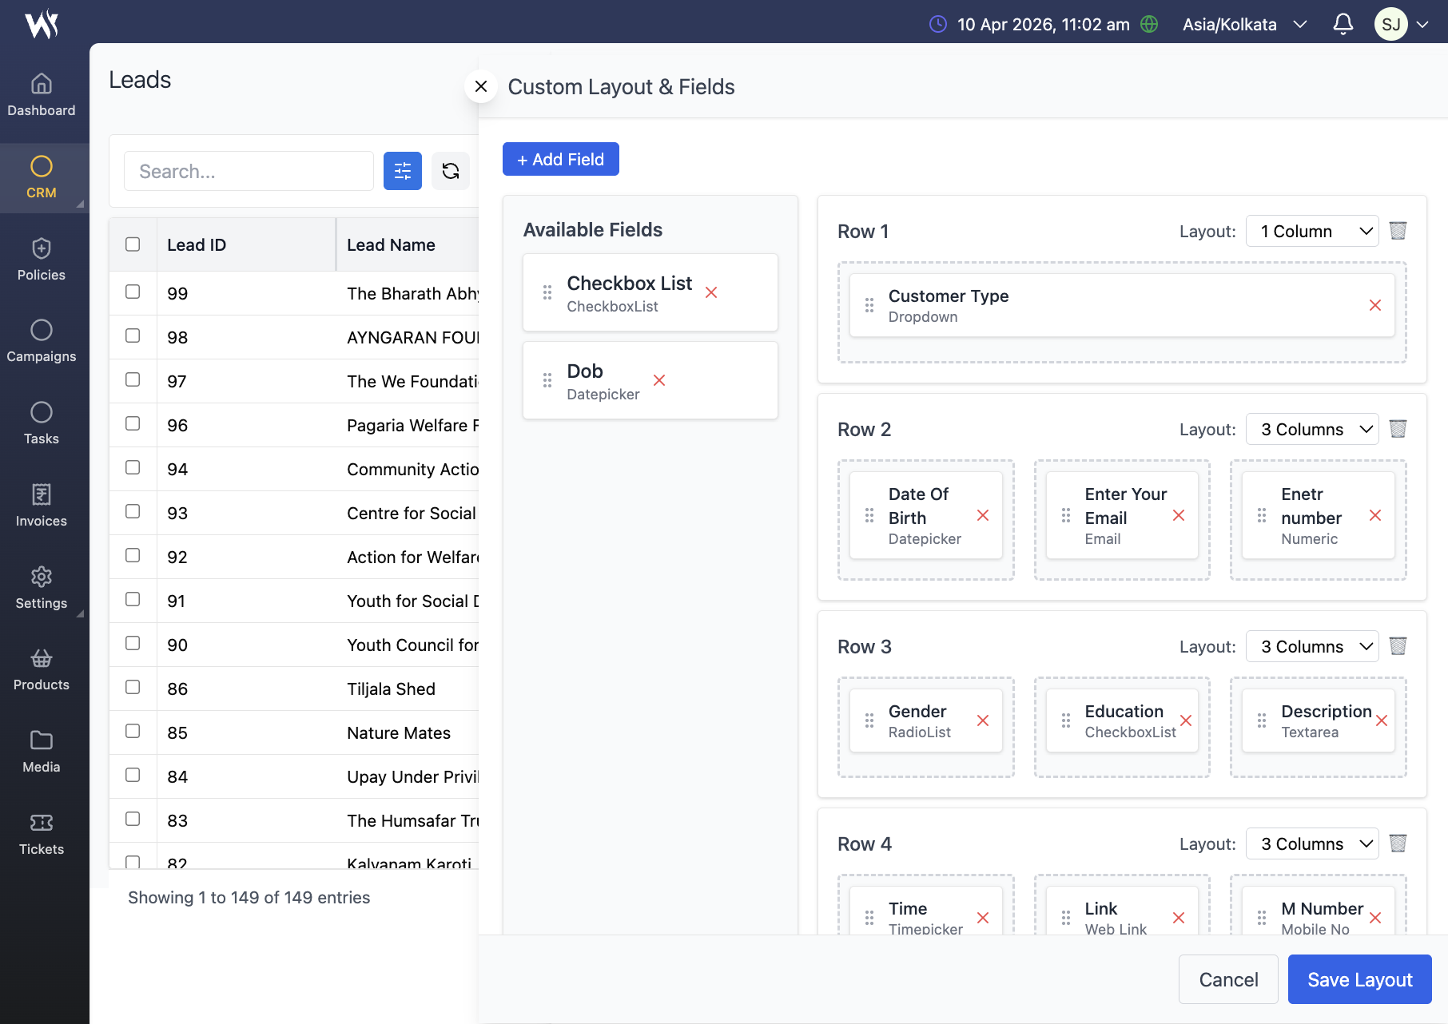Remove Dob from Available Fields
The height and width of the screenshot is (1024, 1448).
[659, 381]
